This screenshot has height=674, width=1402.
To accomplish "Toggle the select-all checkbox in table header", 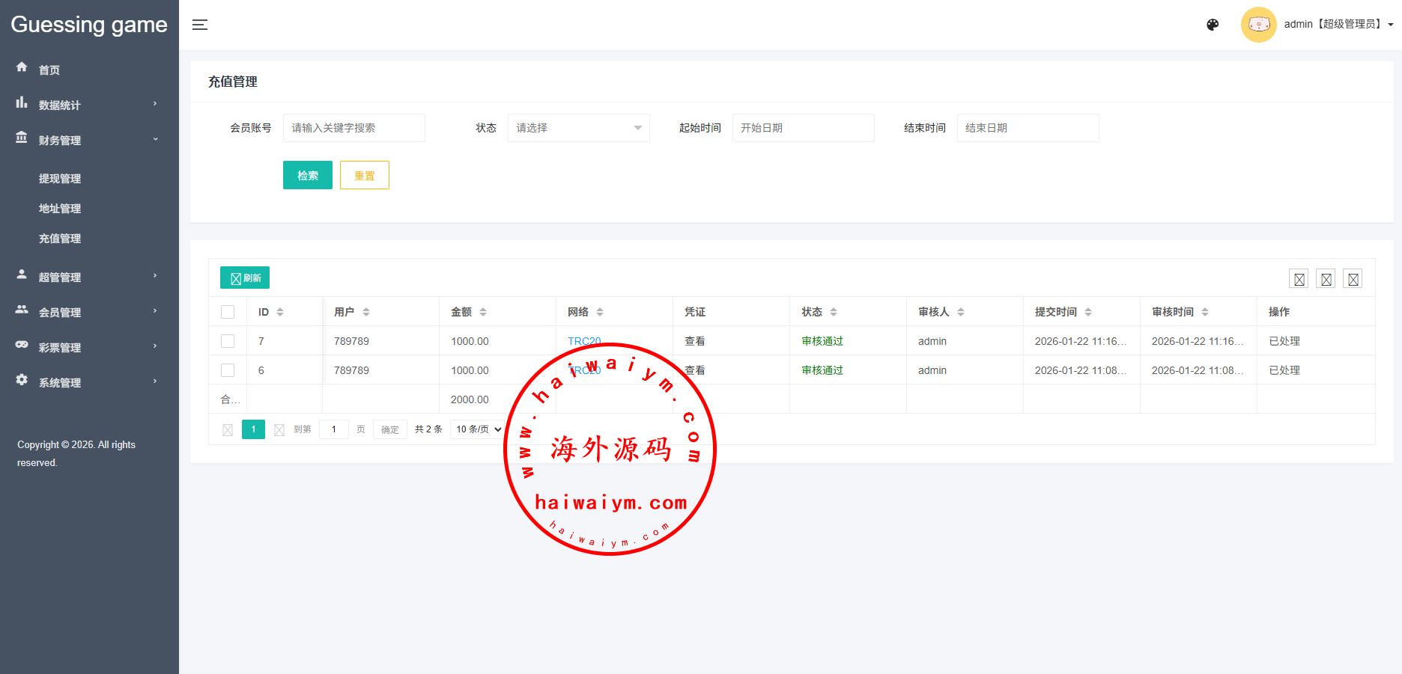I will click(228, 312).
